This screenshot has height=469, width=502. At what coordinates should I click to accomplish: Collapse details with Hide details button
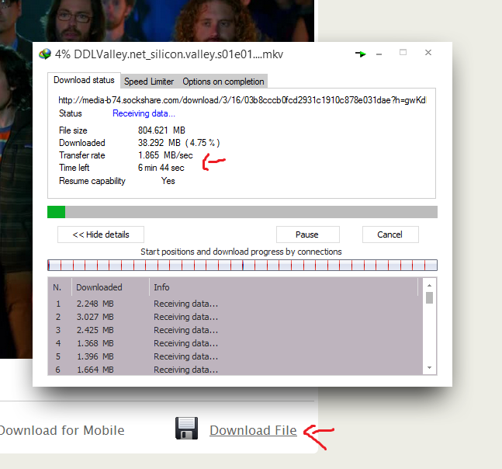coord(101,234)
